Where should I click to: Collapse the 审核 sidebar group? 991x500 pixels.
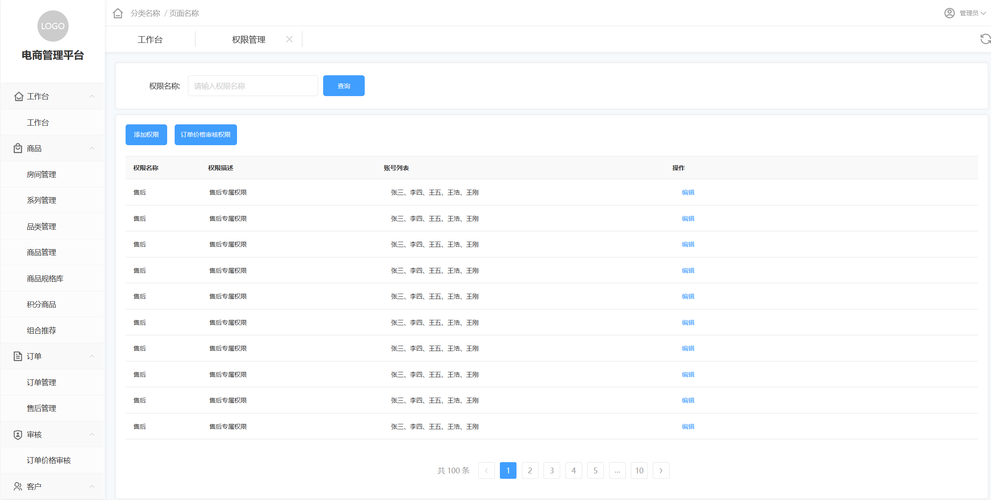point(92,435)
